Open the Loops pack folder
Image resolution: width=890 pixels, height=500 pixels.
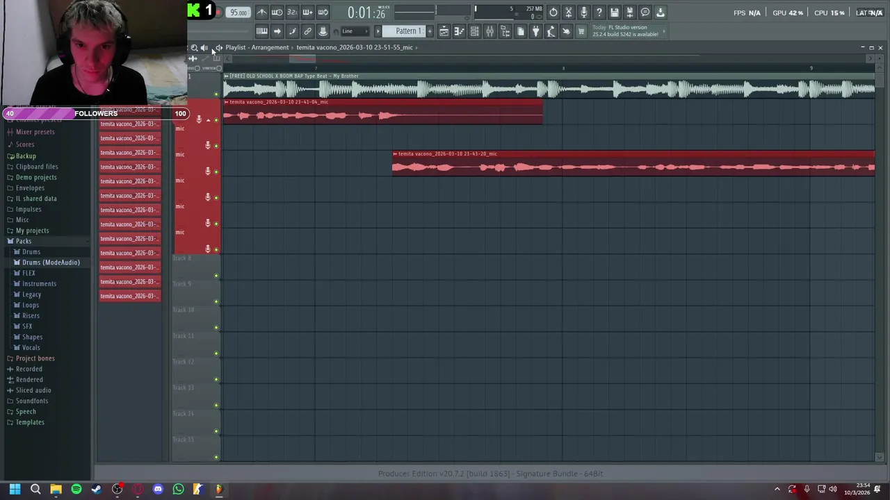pos(31,305)
